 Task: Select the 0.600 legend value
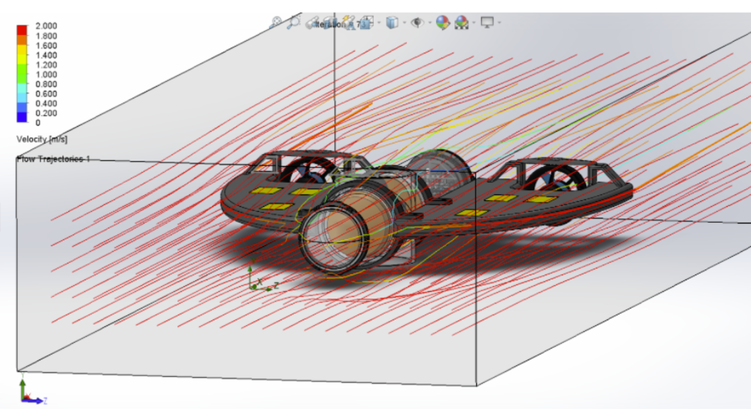tap(46, 94)
